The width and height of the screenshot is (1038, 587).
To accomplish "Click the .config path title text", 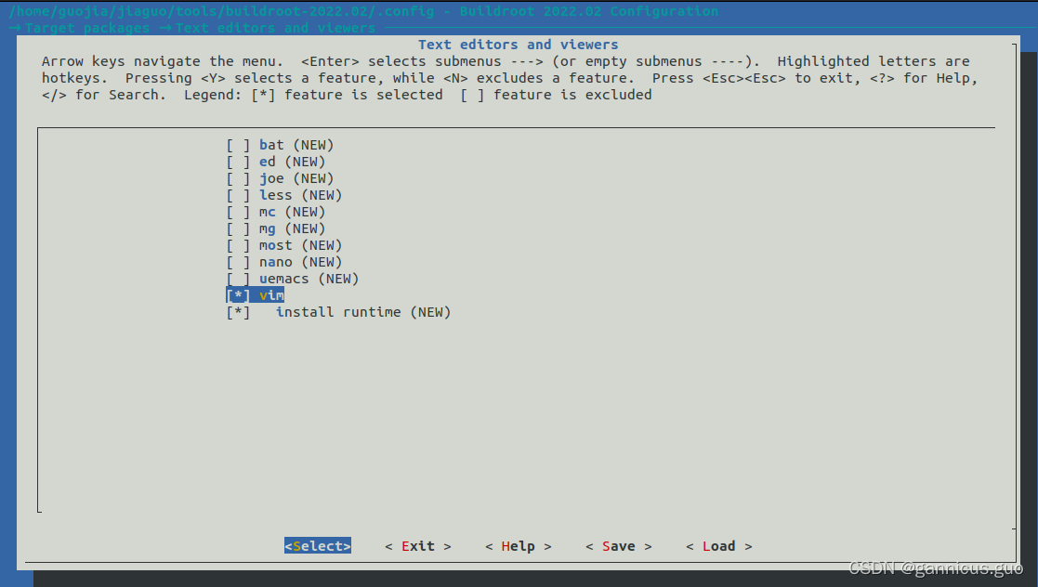I will (221, 11).
